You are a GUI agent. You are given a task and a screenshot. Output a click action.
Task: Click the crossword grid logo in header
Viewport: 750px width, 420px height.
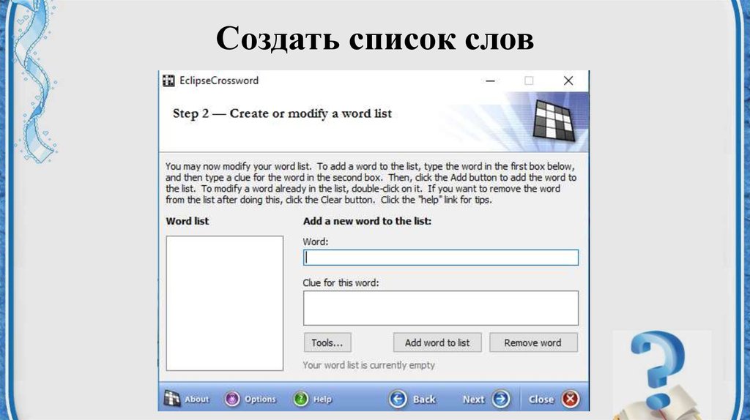pos(554,120)
